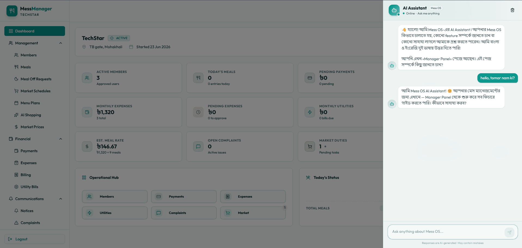Image resolution: width=522 pixels, height=248 pixels.
Task: Click the Active Members card people icon
Action: [x=87, y=78]
